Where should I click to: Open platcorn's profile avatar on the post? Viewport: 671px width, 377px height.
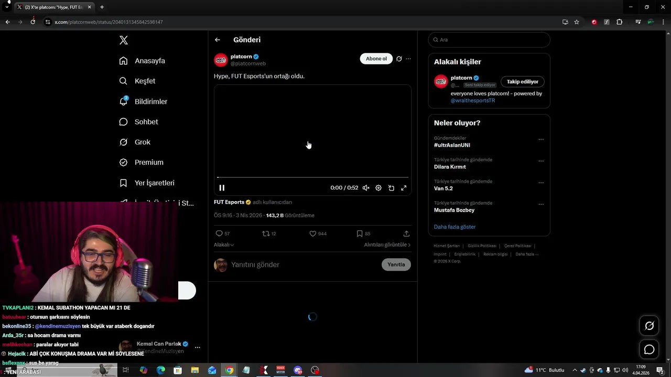pyautogui.click(x=221, y=60)
